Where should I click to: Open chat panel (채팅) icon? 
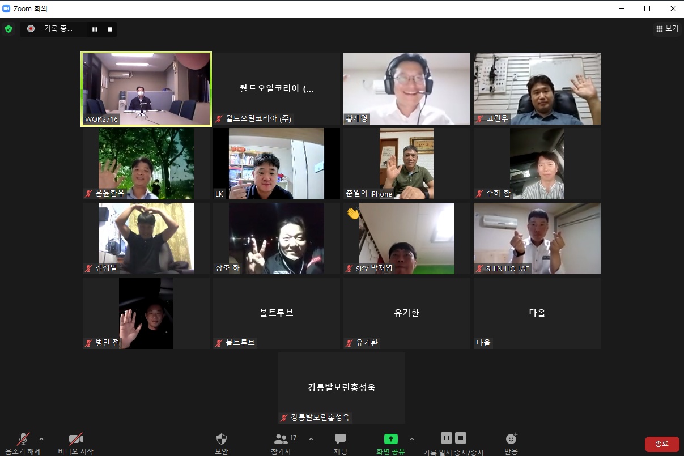341,439
